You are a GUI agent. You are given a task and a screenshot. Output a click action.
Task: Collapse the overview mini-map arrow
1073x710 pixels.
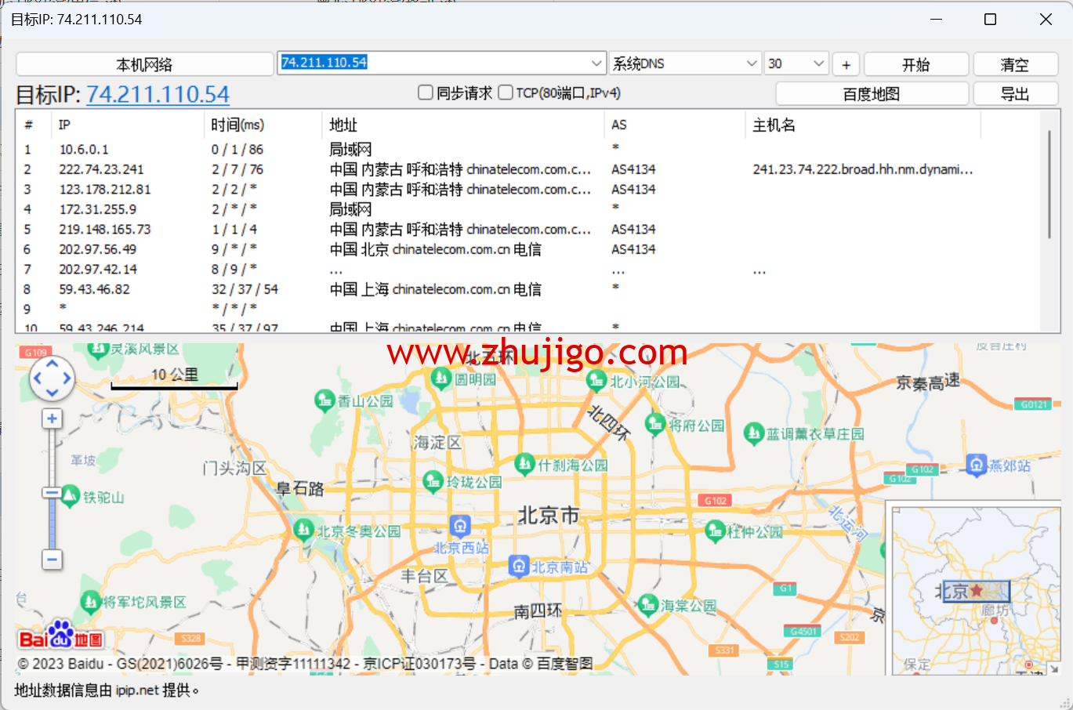click(x=1054, y=668)
